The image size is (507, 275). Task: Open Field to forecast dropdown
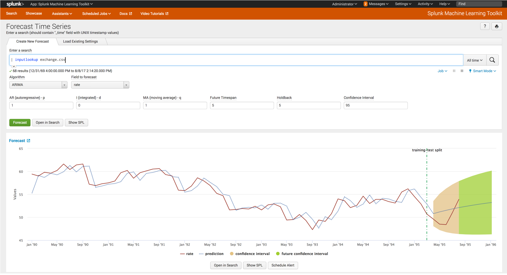(100, 85)
